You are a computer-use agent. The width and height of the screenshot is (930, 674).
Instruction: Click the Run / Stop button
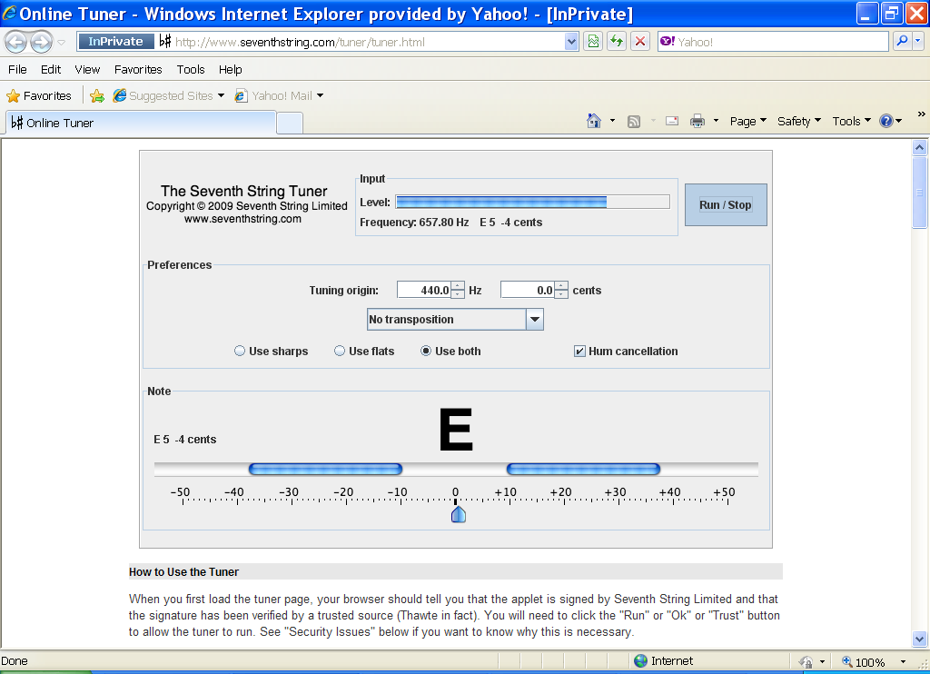[726, 204]
